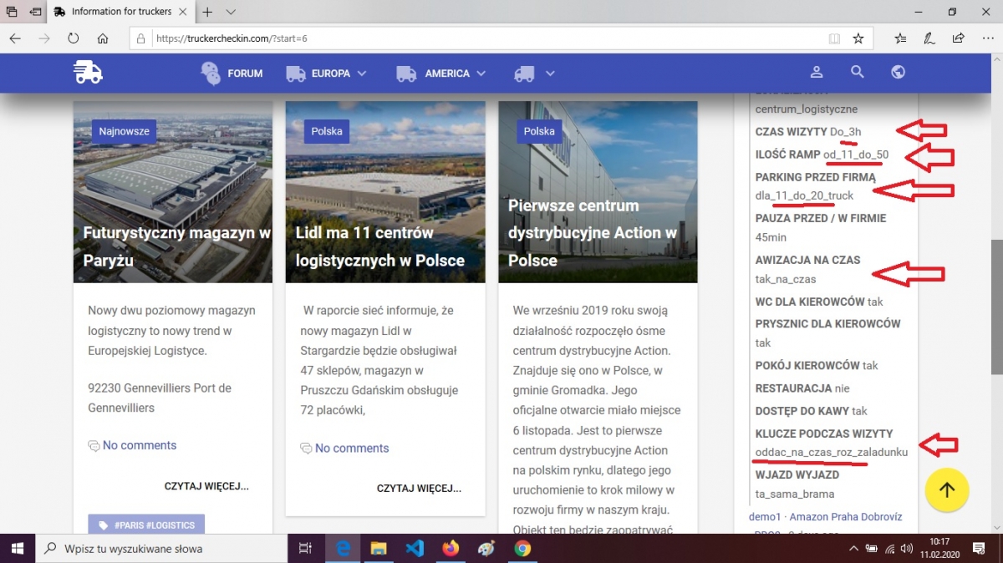The image size is (1003, 563).
Task: Open the user account icon
Action: pos(817,73)
